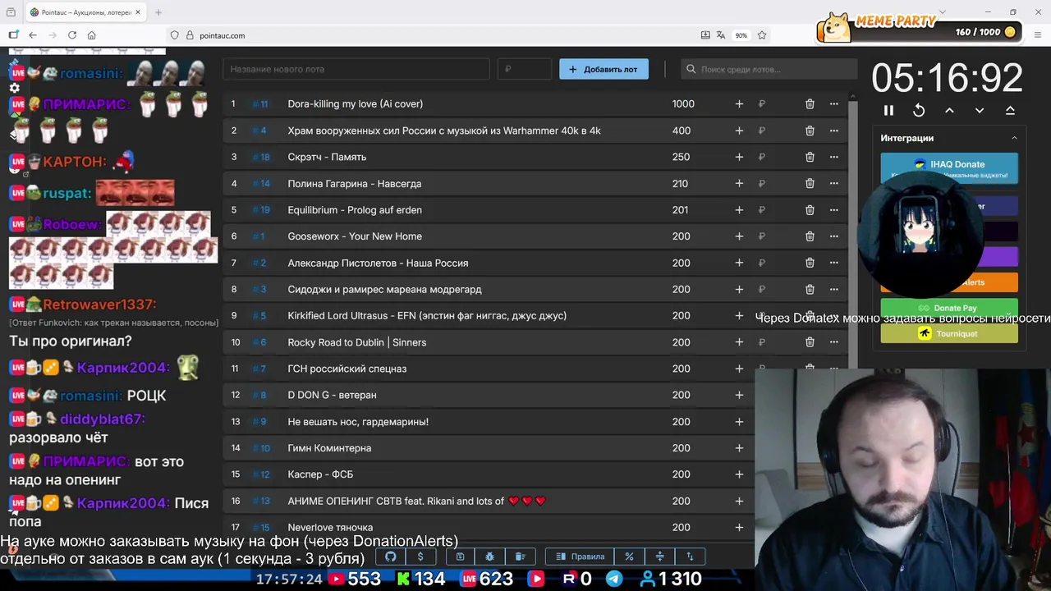Screen dimensions: 1051x591
Task: Select the Rocky Road to Dublin lot name
Action: coord(356,342)
